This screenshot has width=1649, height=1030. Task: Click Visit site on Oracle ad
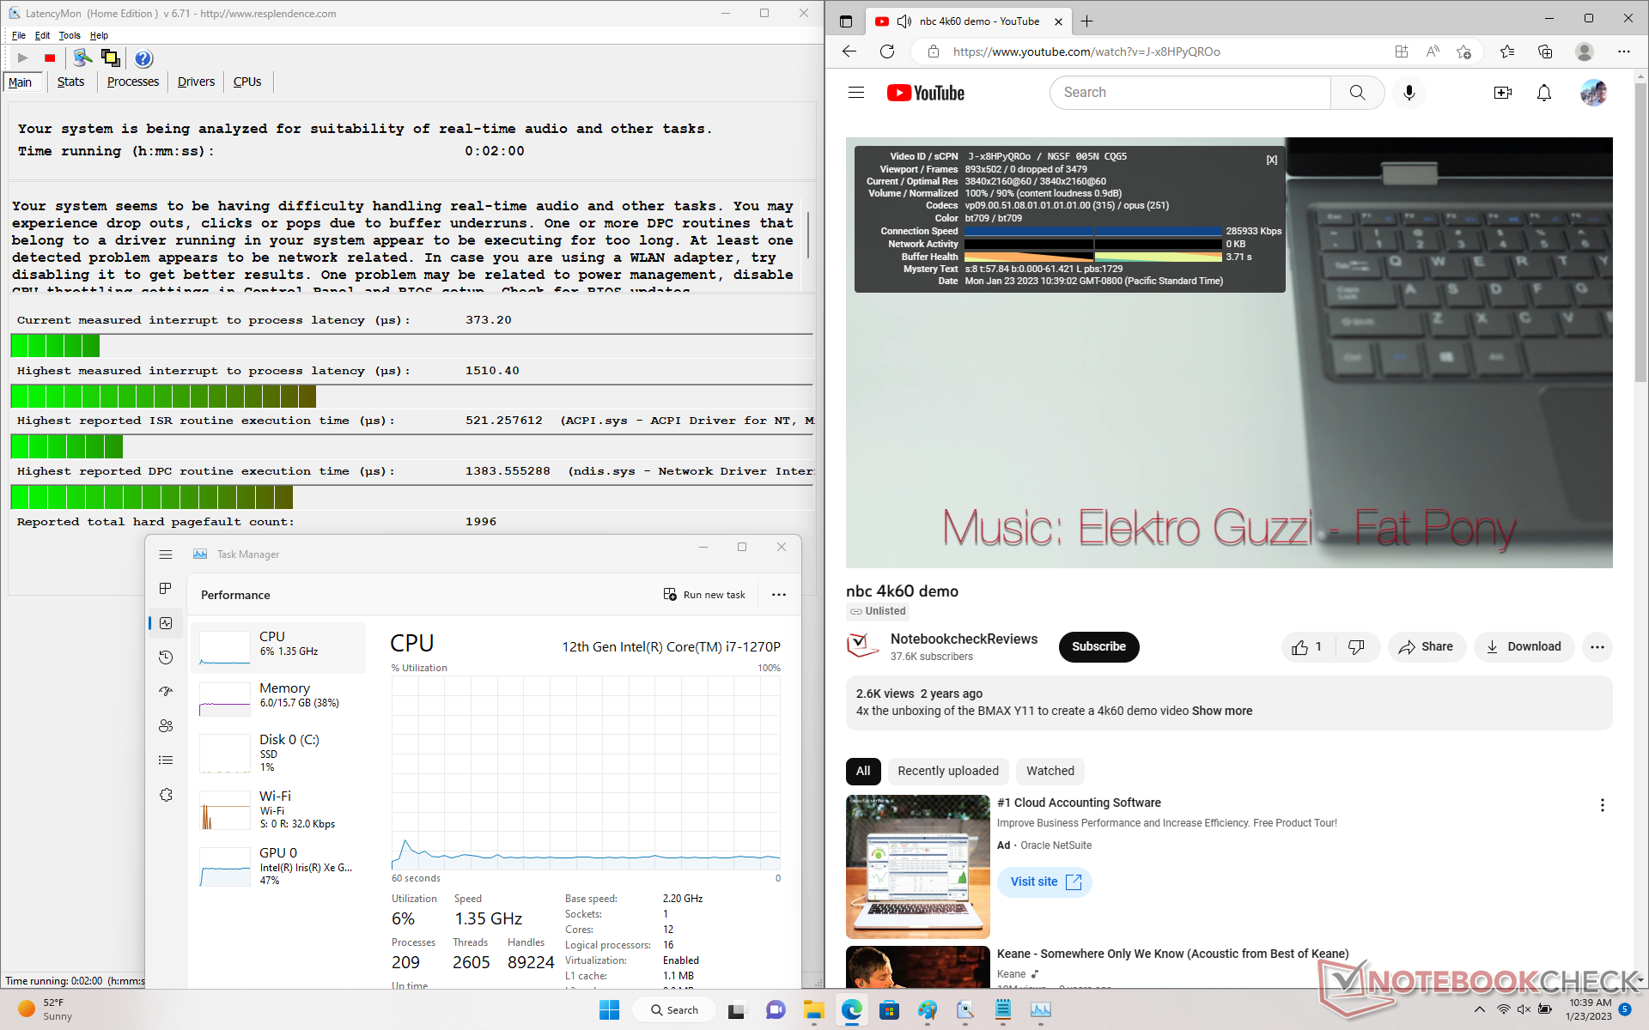pyautogui.click(x=1044, y=882)
